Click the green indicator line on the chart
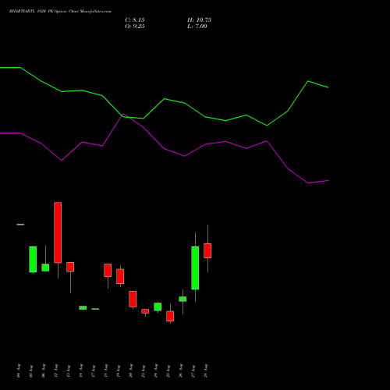 (165, 99)
